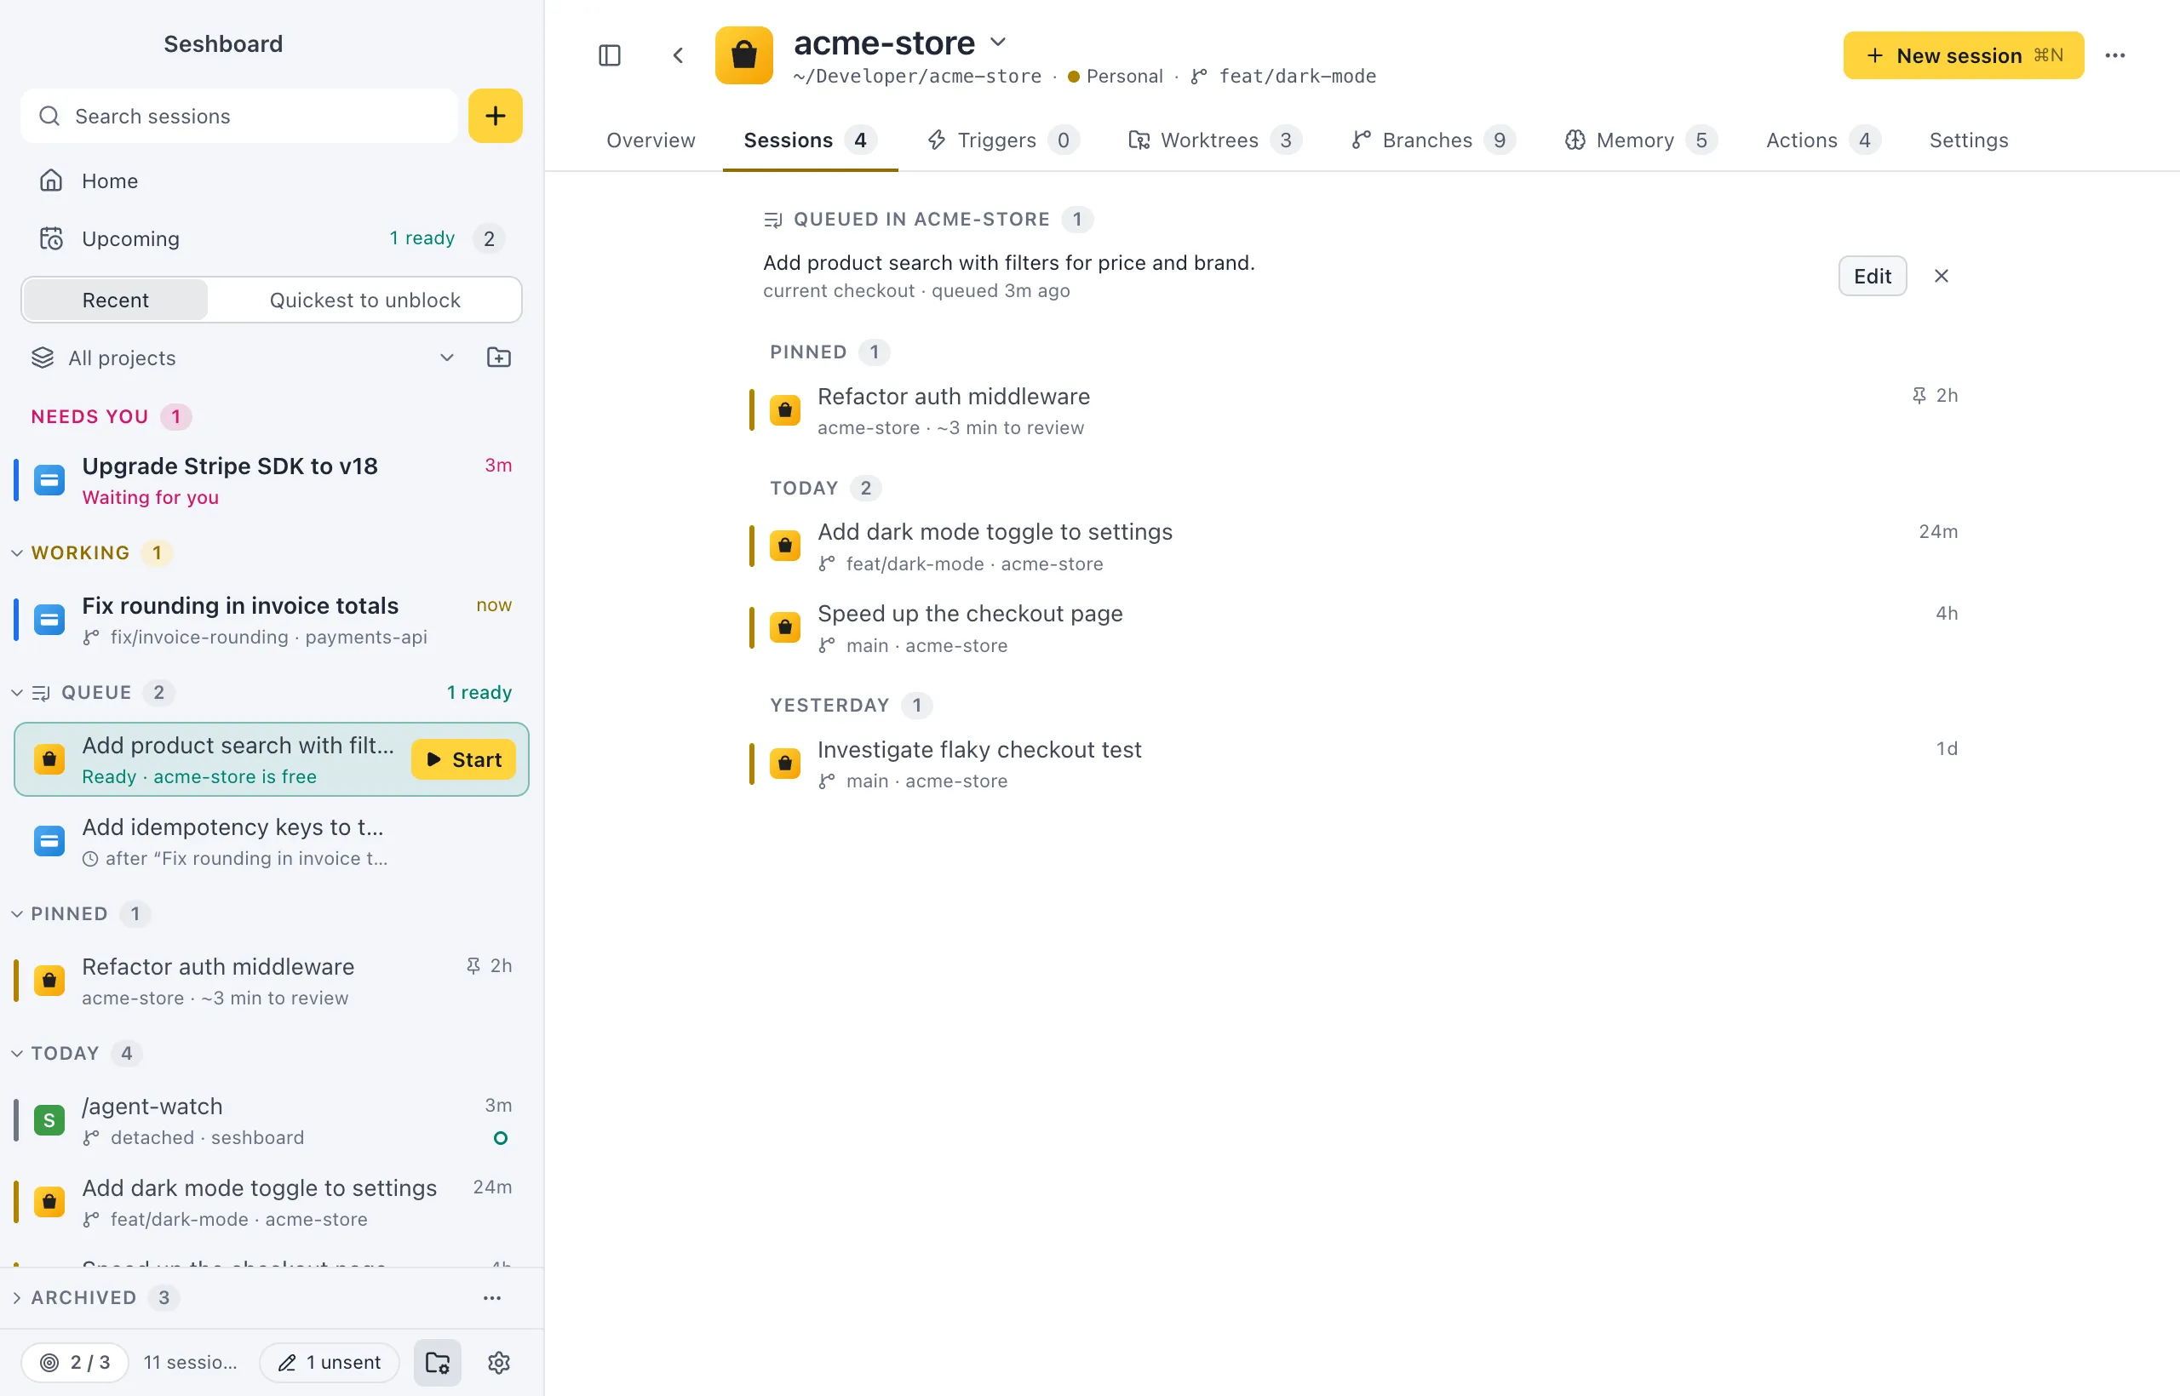
Task: Expand the Archived section
Action: coord(16,1297)
